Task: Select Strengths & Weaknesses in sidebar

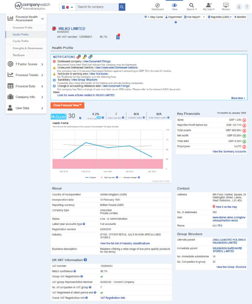Action: (27, 48)
